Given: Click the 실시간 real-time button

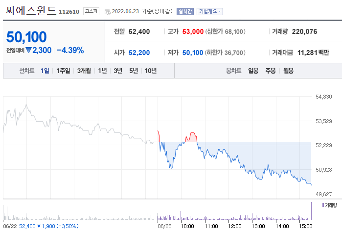Looking at the screenshot, I should 185,11.
